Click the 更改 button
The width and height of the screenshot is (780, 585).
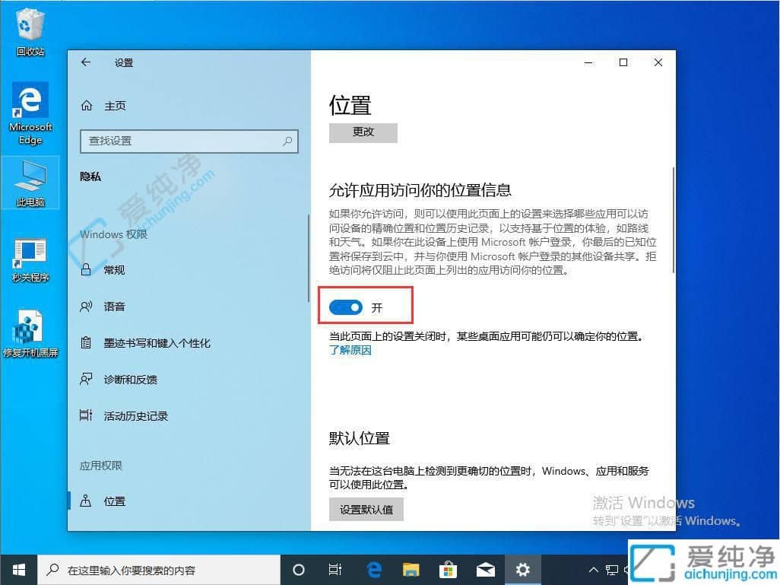pos(363,132)
